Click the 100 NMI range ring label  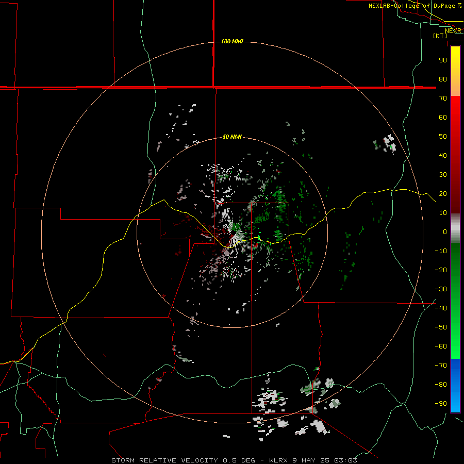[232, 41]
